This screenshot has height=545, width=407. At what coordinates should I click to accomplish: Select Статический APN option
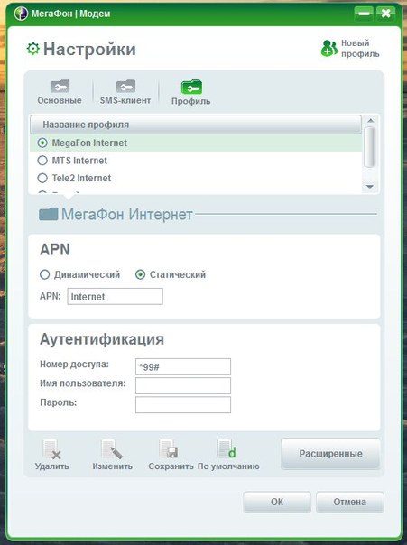pyautogui.click(x=140, y=274)
